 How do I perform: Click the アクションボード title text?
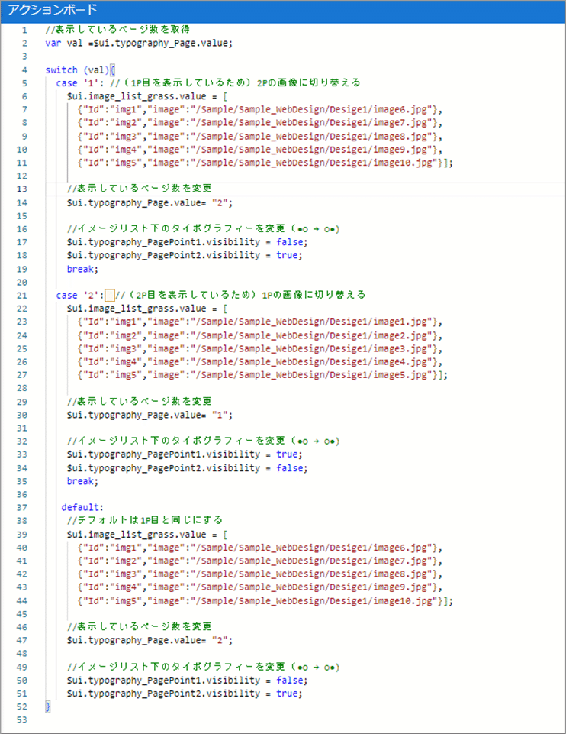click(53, 9)
